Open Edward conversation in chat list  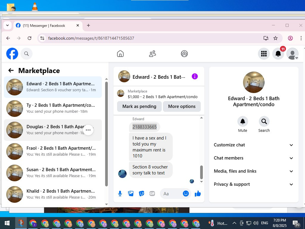[x=53, y=87]
